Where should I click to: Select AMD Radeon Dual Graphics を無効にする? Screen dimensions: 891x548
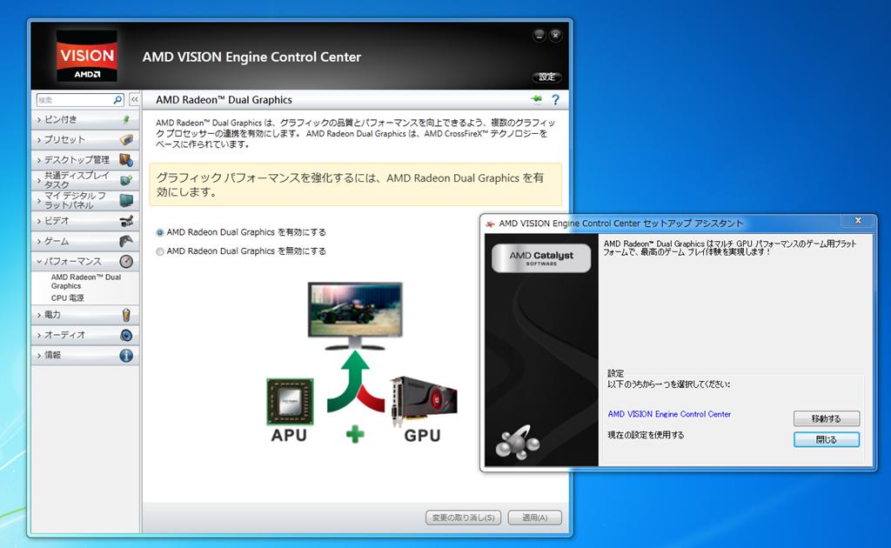[x=160, y=251]
